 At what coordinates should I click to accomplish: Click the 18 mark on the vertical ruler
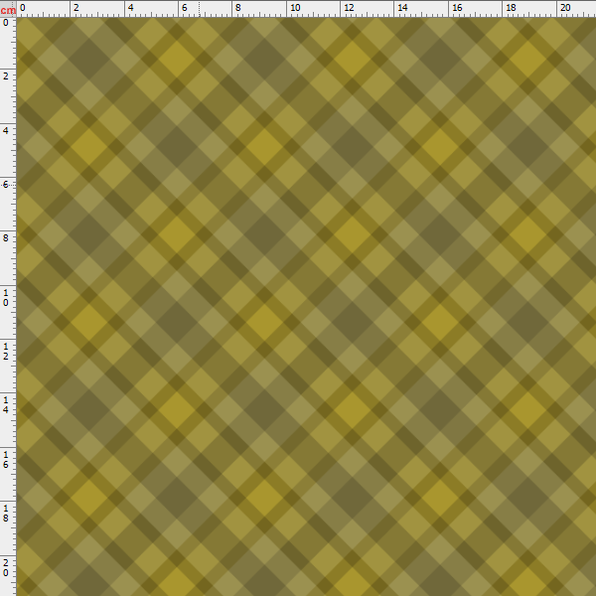(x=5, y=513)
